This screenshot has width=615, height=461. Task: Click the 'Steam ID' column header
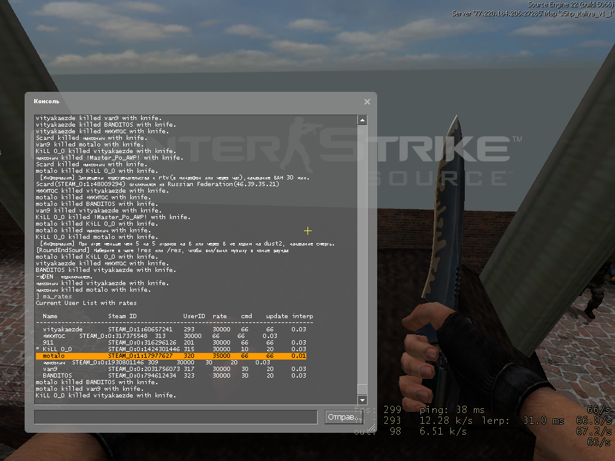click(123, 316)
